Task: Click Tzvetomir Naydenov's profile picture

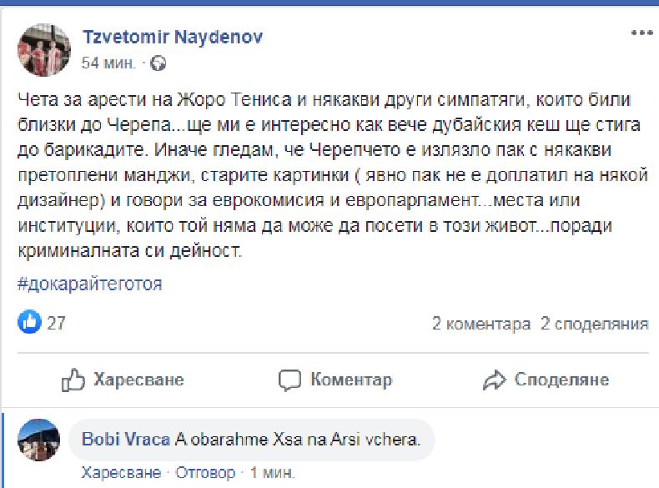Action: tap(39, 49)
